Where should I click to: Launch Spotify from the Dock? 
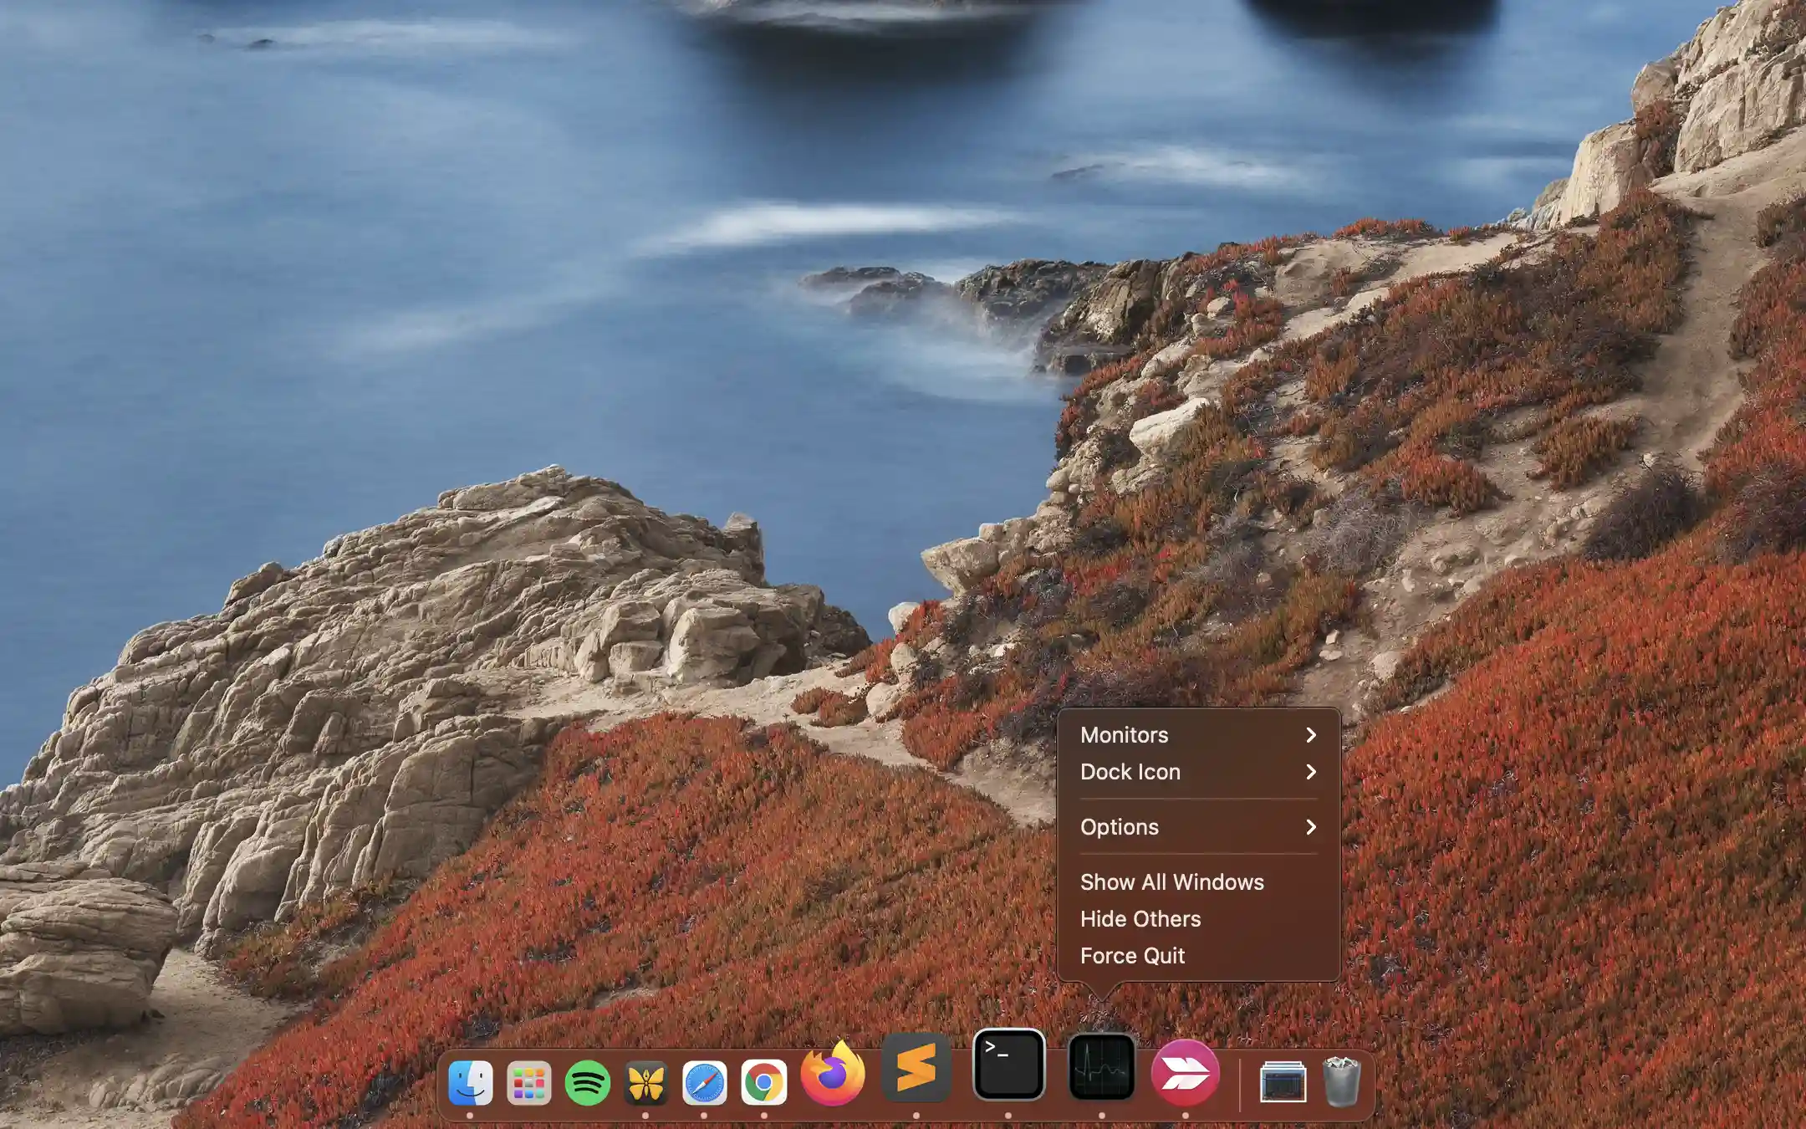(586, 1080)
